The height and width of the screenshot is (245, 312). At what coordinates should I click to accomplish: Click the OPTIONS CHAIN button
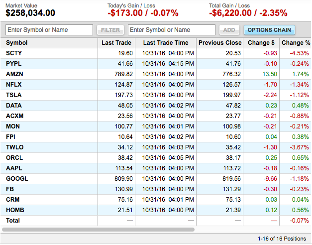point(269,30)
